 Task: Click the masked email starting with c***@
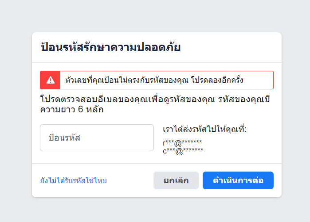(183, 151)
